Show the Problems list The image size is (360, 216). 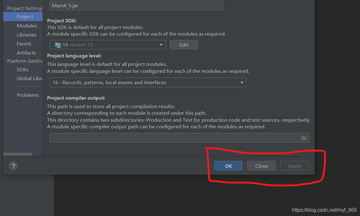[27, 95]
